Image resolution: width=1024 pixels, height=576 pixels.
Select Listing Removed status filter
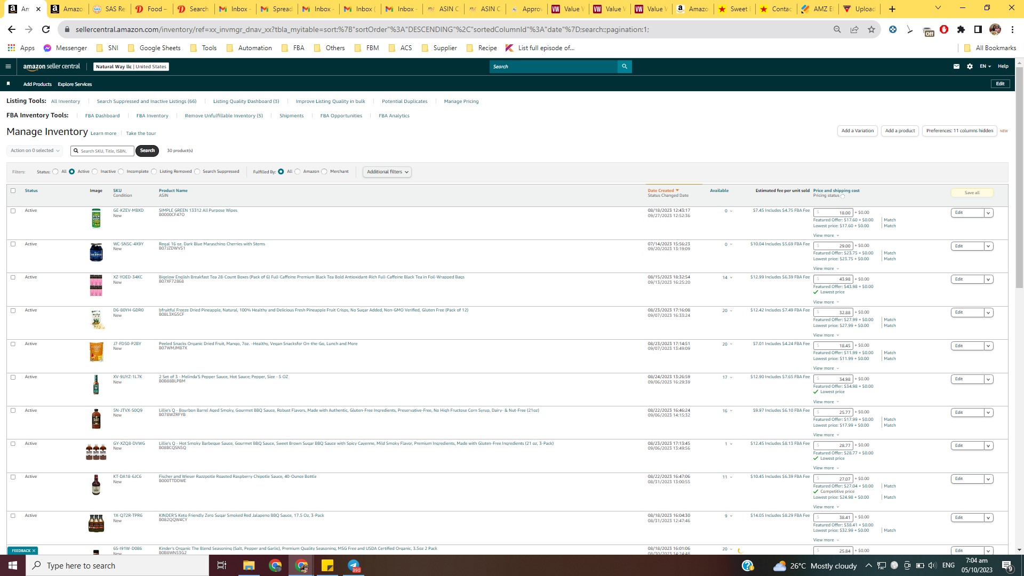coord(154,172)
